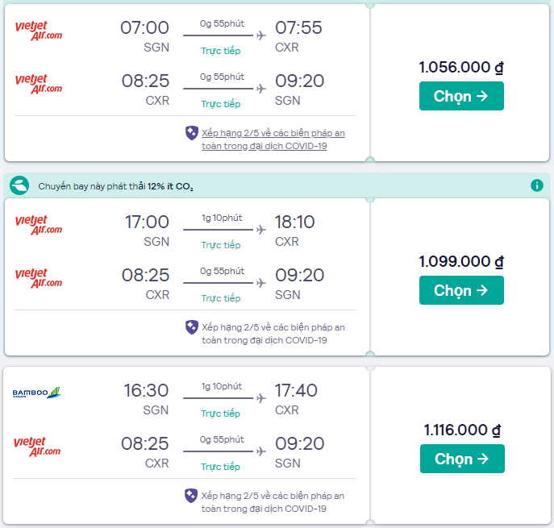Select the 1.116.000 ₫ fare via Chọn

point(462,459)
